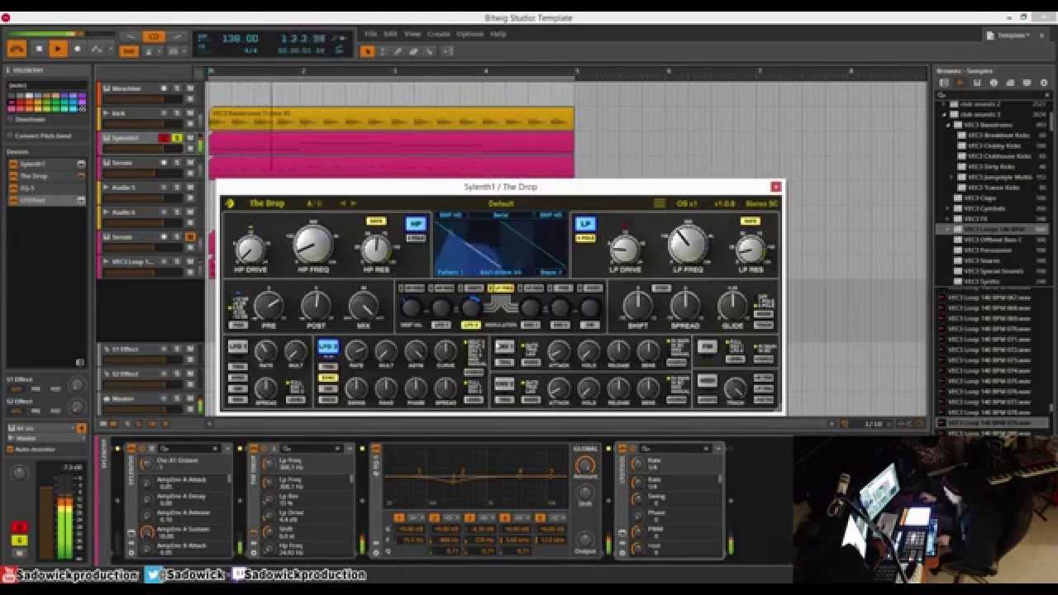Click the next preset arrow in The Drop
Viewport: 1058px width, 595px height.
(x=353, y=203)
